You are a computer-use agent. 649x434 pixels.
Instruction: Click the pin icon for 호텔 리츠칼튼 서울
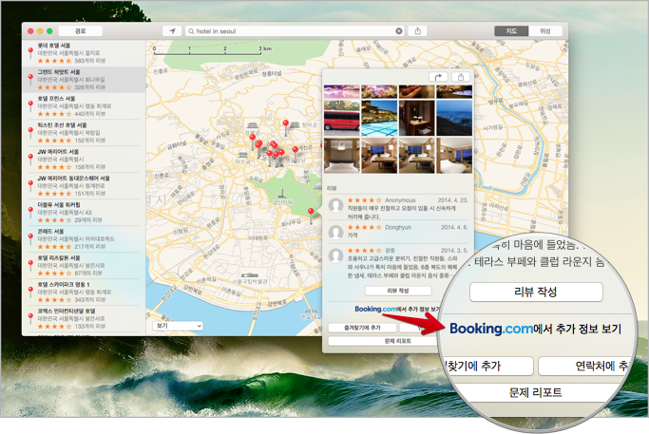pos(30,265)
